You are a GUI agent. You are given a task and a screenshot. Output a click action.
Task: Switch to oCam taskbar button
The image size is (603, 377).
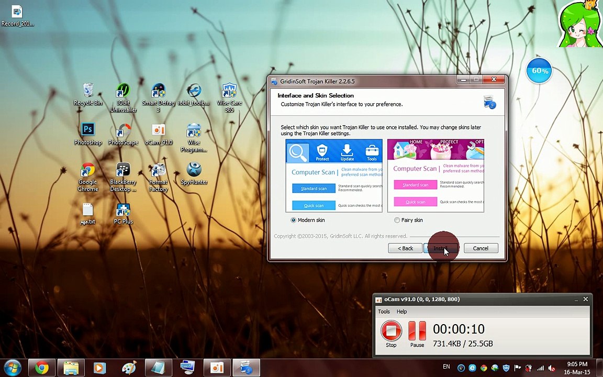point(217,368)
